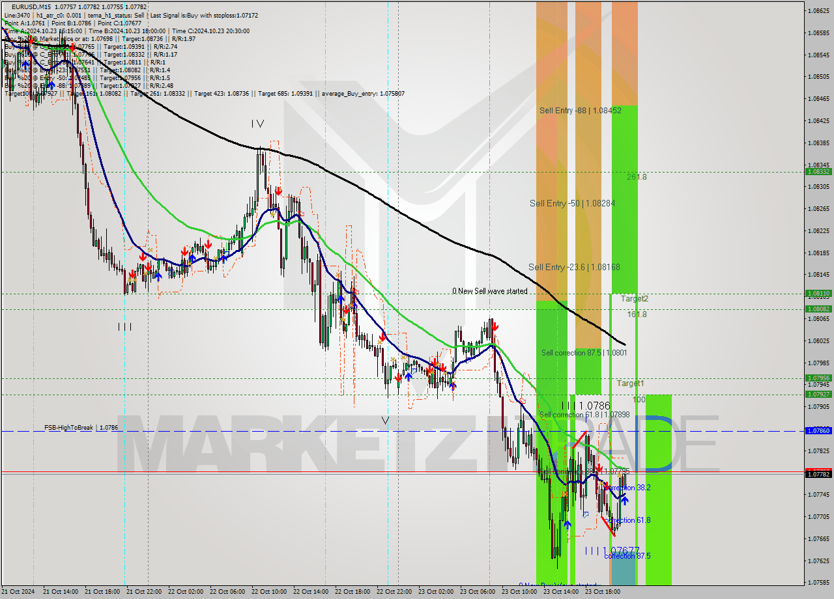This screenshot has height=599, width=834.
Task: Select the '0 New Sell wave started' label
Action: (490, 291)
